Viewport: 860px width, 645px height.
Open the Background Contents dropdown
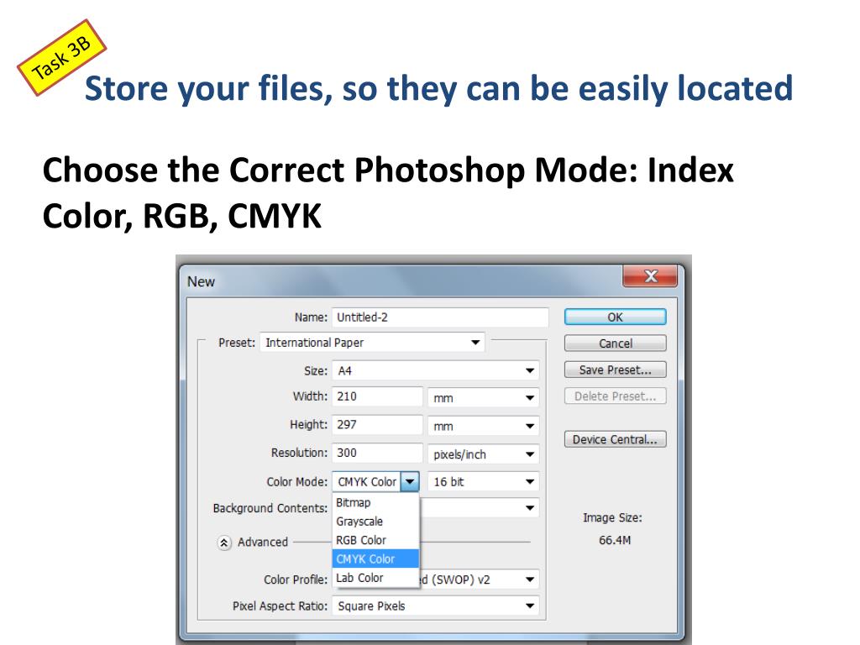(479, 508)
